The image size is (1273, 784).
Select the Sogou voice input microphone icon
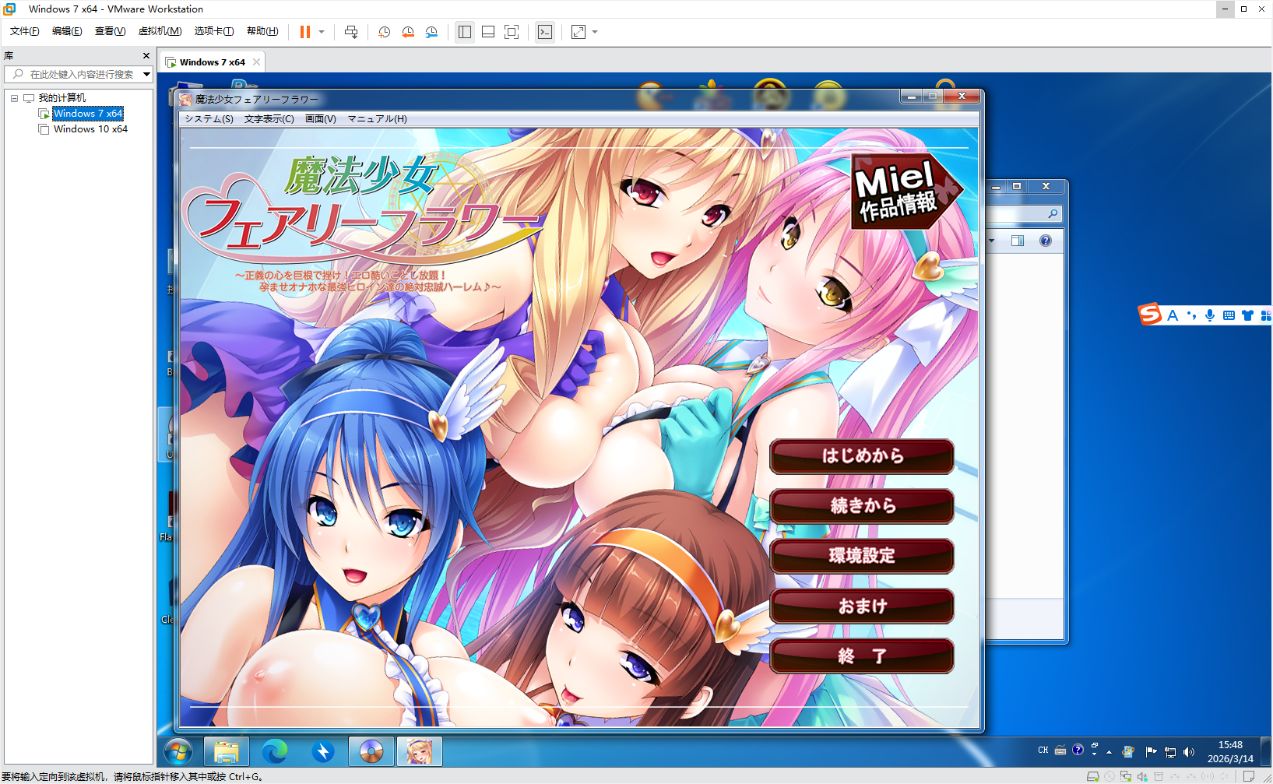click(1209, 315)
